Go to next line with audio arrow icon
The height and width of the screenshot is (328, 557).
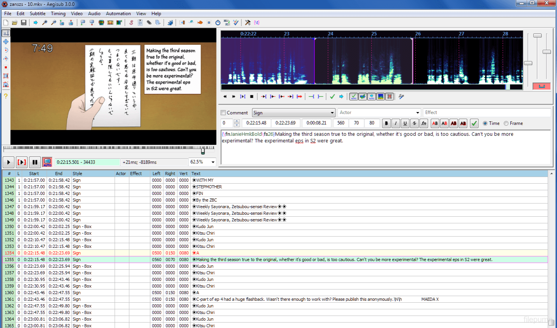341,96
